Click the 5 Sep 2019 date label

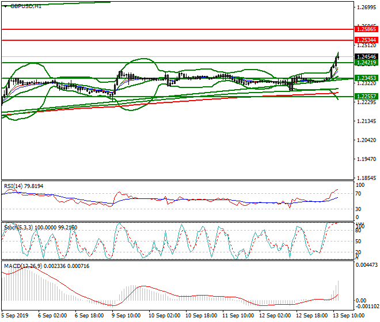[15, 316]
